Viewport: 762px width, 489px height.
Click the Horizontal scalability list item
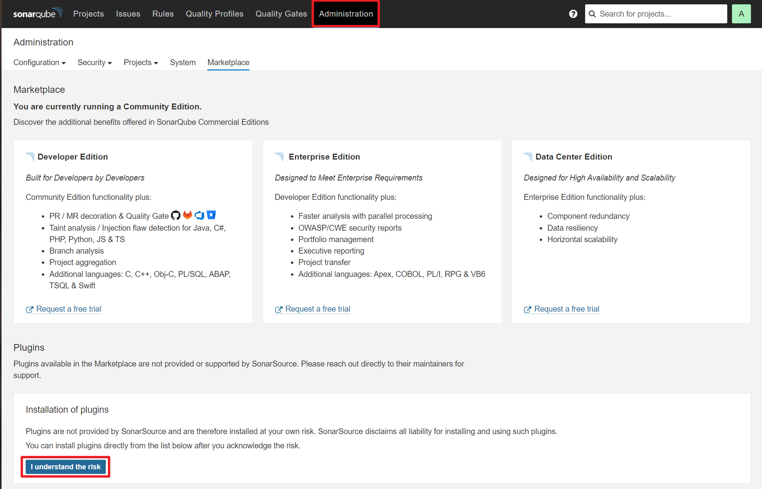pyautogui.click(x=582, y=239)
